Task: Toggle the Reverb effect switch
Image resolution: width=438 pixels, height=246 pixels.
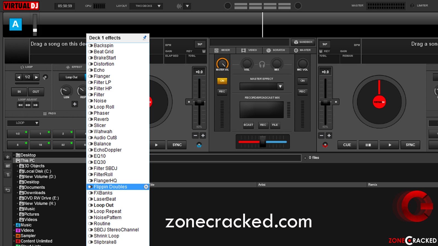Action: click(x=90, y=119)
